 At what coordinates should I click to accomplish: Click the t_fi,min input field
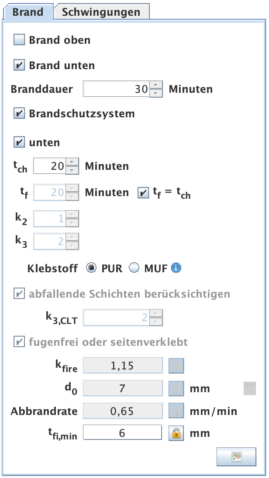point(122,433)
